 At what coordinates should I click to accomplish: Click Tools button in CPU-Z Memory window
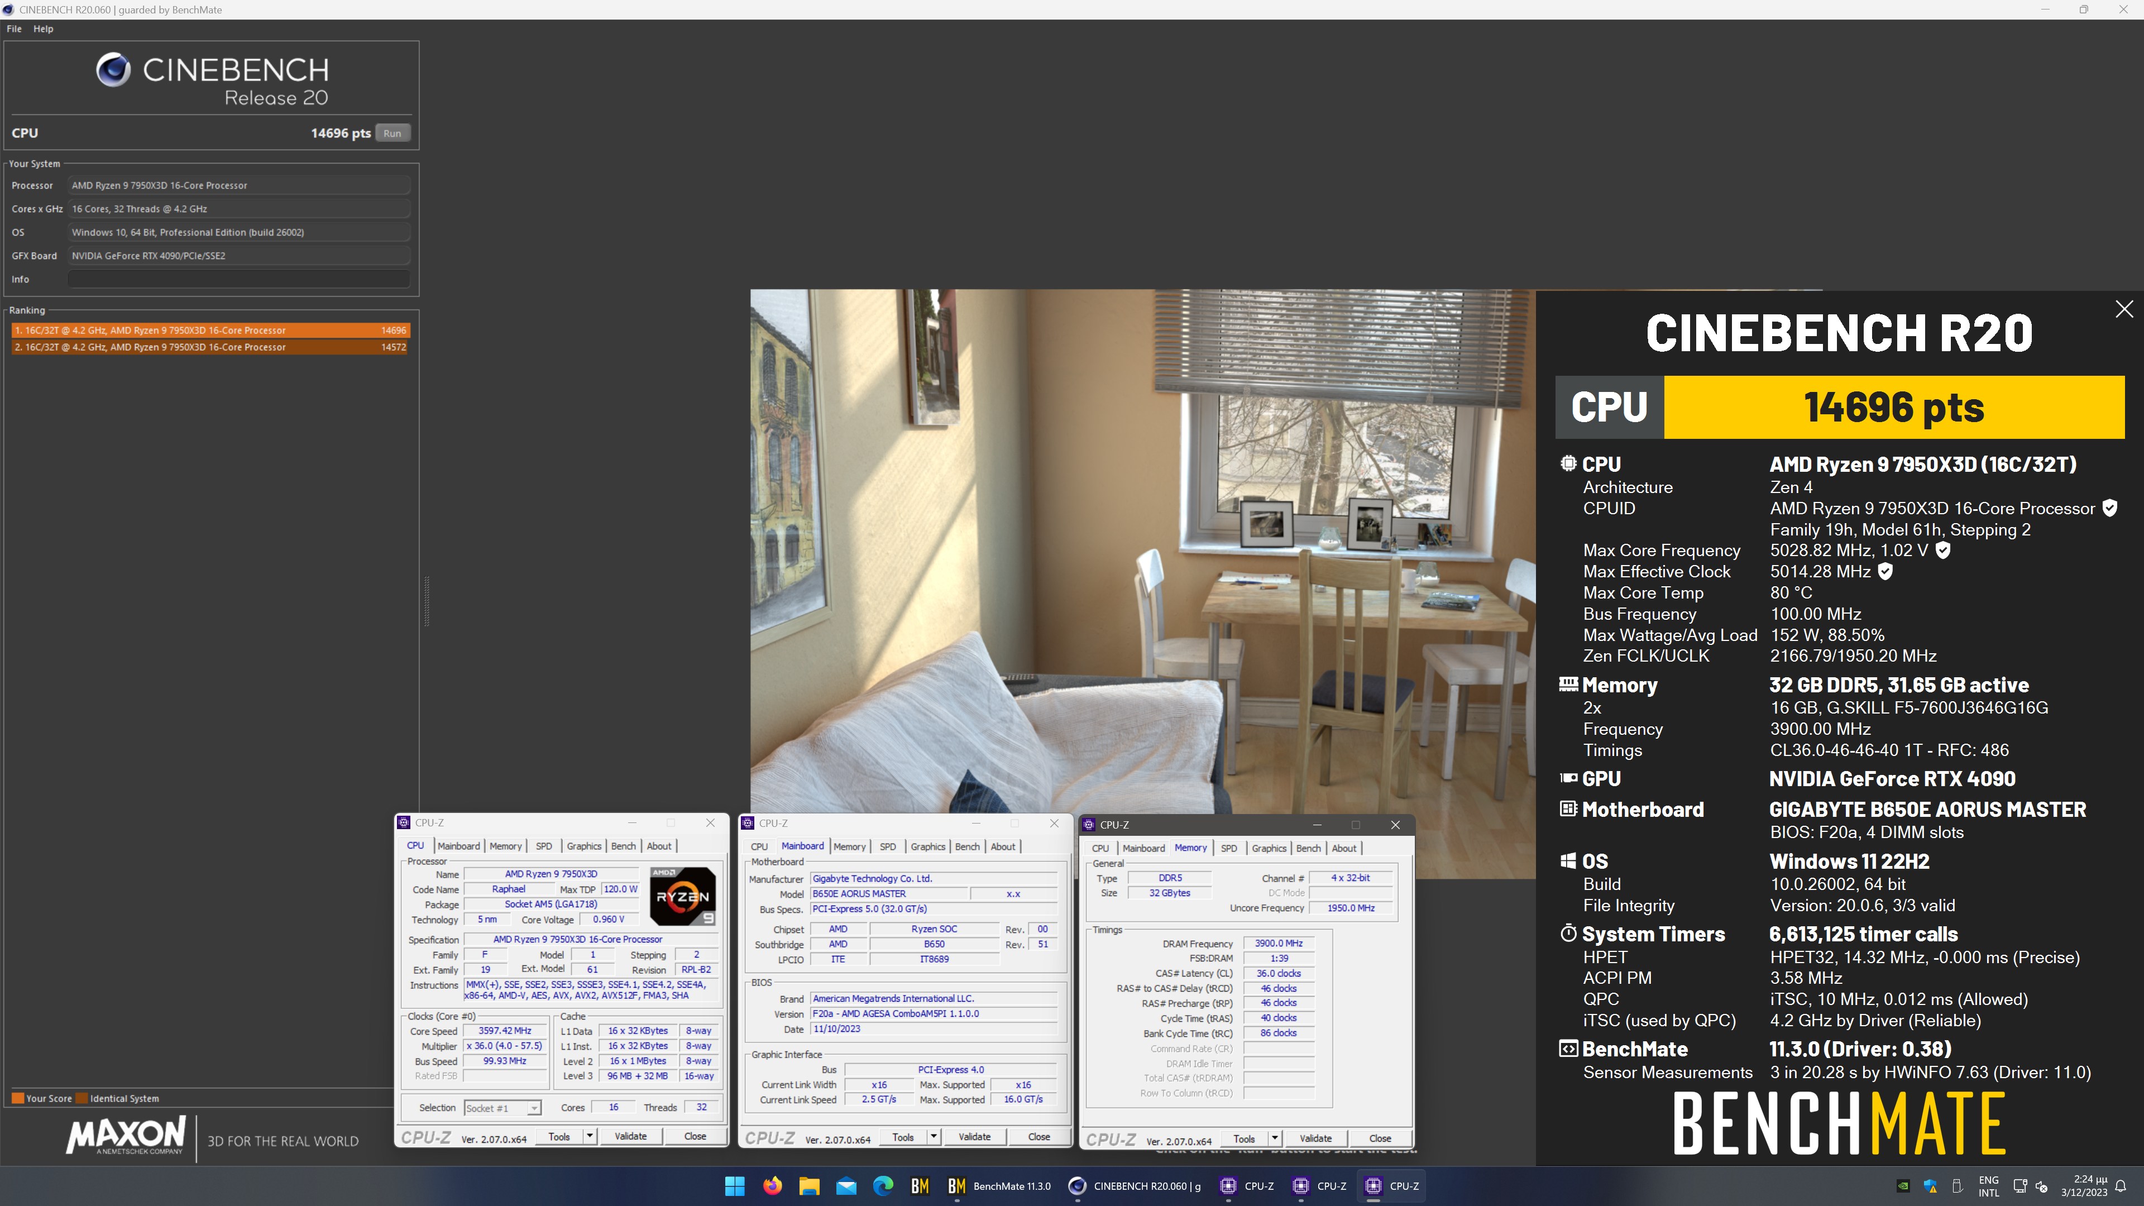(1245, 1138)
